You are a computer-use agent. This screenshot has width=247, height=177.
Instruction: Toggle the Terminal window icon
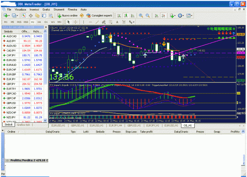pos(44,15)
